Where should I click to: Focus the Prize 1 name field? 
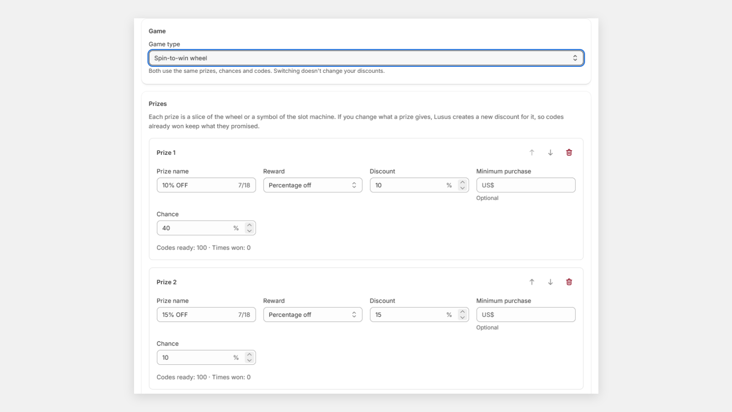tap(206, 185)
